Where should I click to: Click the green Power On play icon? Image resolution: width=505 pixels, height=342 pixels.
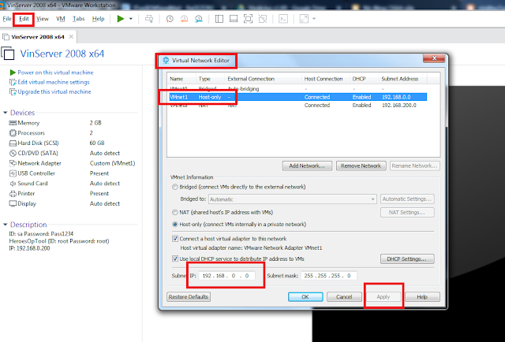pyautogui.click(x=121, y=19)
